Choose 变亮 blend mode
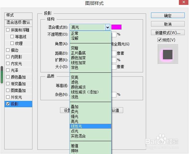The height and width of the screenshot is (154, 189). 90,77
